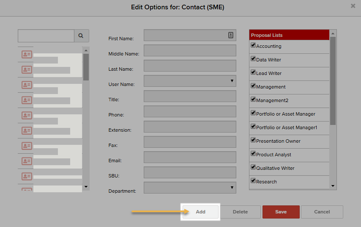
Task: Click the Proposal Lists scrollbar thumb
Action: click(x=333, y=81)
